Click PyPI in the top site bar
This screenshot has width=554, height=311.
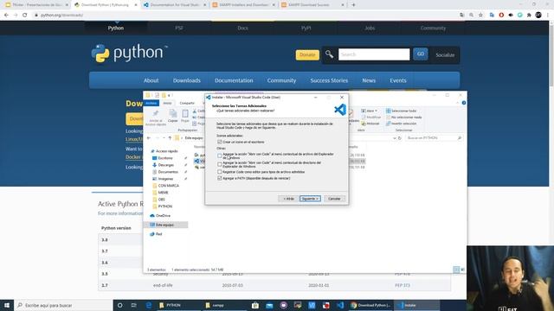pyautogui.click(x=306, y=28)
